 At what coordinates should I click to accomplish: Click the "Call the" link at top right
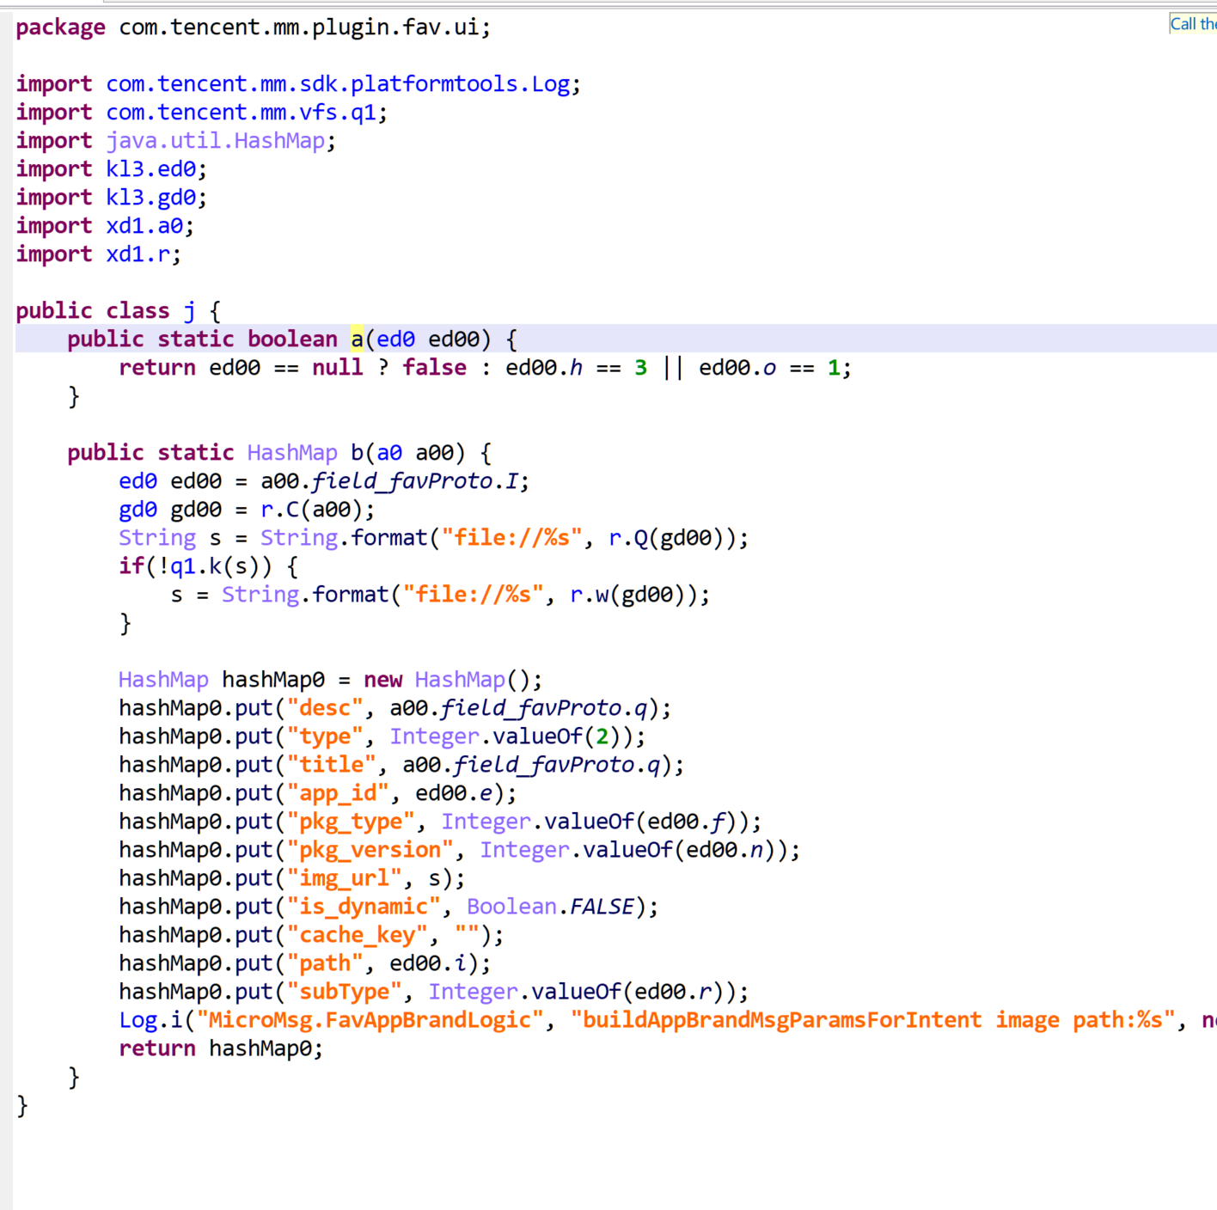1193,24
